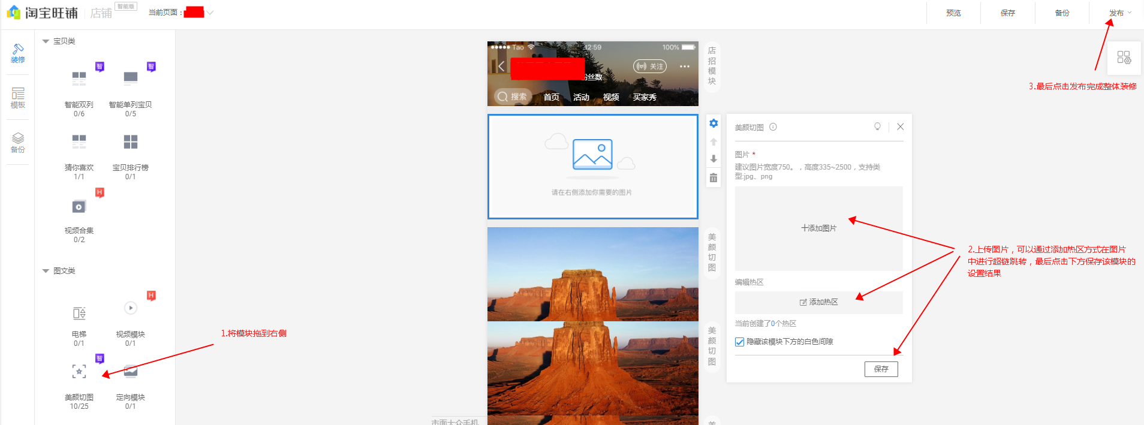Select the empty image placeholder module
The height and width of the screenshot is (425, 1144).
point(593,167)
